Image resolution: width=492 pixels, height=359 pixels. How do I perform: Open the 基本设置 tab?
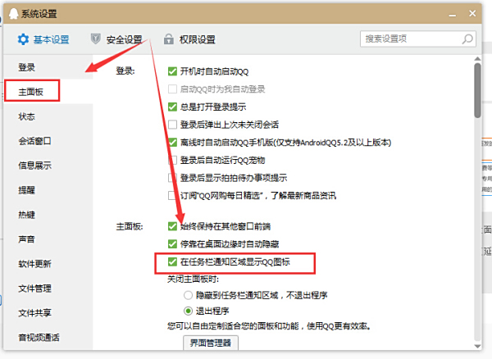pos(43,39)
